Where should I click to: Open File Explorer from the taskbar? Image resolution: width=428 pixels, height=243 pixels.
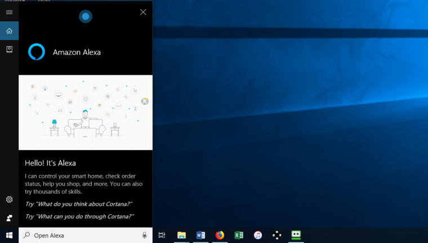[x=181, y=235]
